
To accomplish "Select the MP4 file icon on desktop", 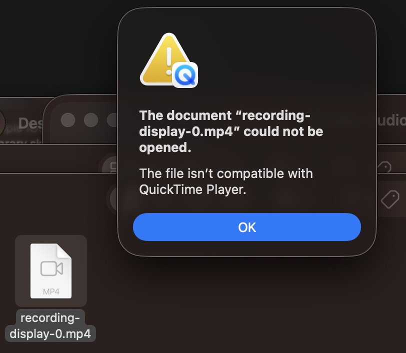I will pos(51,270).
